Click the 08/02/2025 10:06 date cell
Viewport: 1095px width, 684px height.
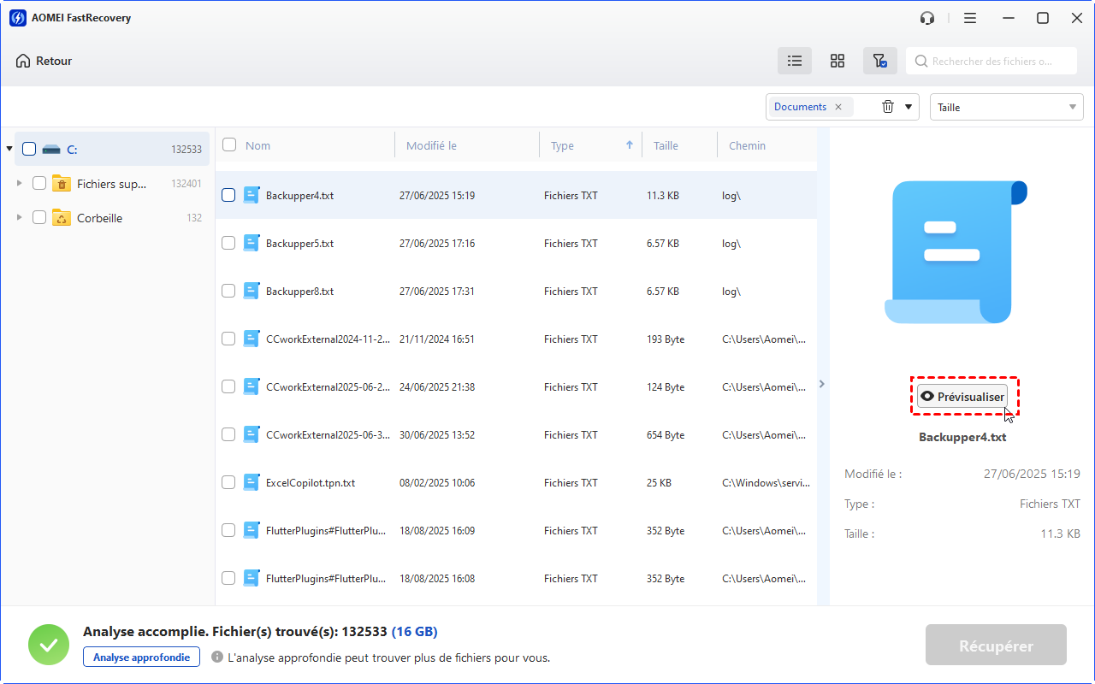pos(437,483)
